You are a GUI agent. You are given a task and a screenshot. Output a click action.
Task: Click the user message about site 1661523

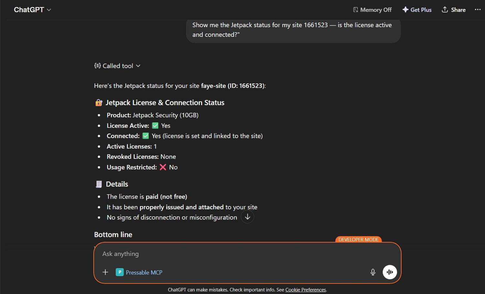coord(293,30)
